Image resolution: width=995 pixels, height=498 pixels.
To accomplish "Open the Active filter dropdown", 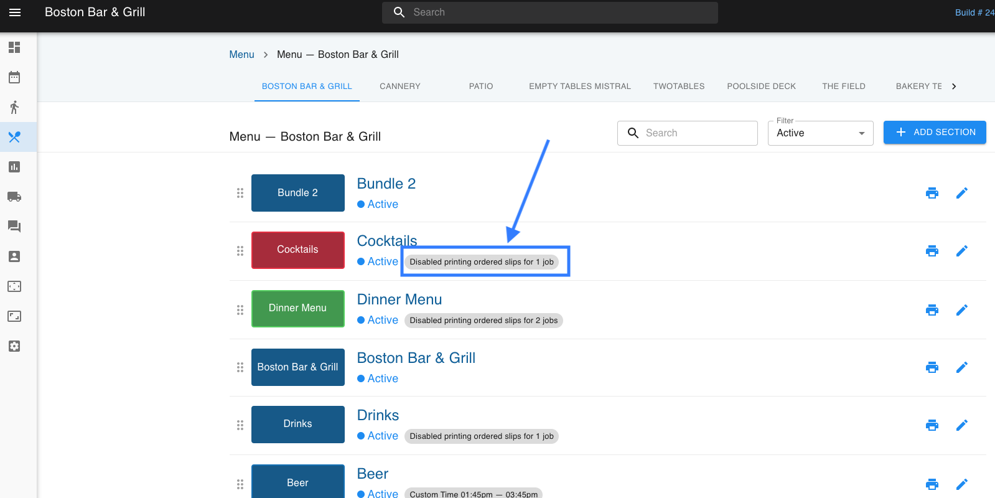I will pos(820,133).
